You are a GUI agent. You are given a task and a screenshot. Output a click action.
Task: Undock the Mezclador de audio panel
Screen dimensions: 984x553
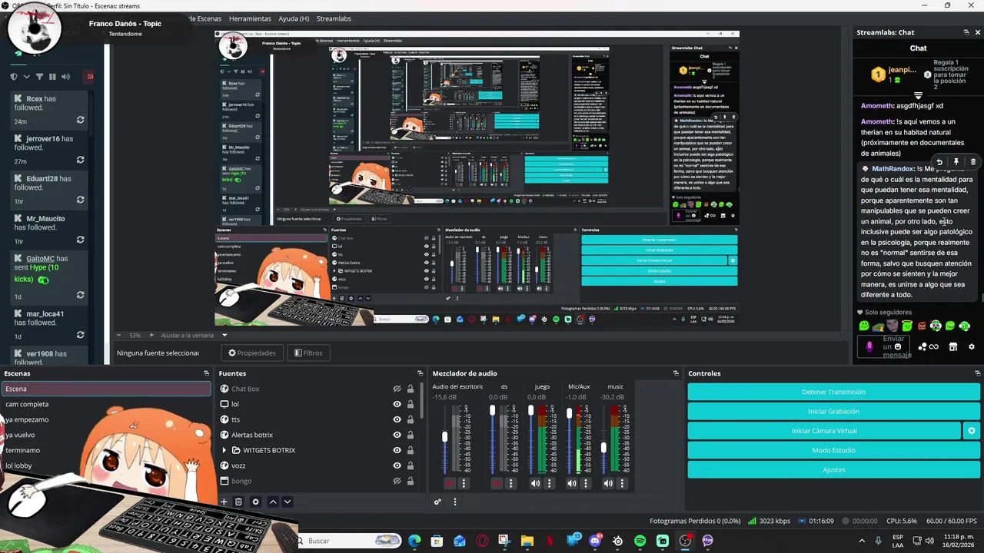[x=676, y=373]
